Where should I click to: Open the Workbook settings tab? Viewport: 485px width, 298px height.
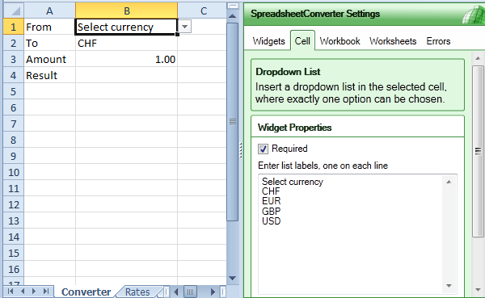tap(340, 41)
